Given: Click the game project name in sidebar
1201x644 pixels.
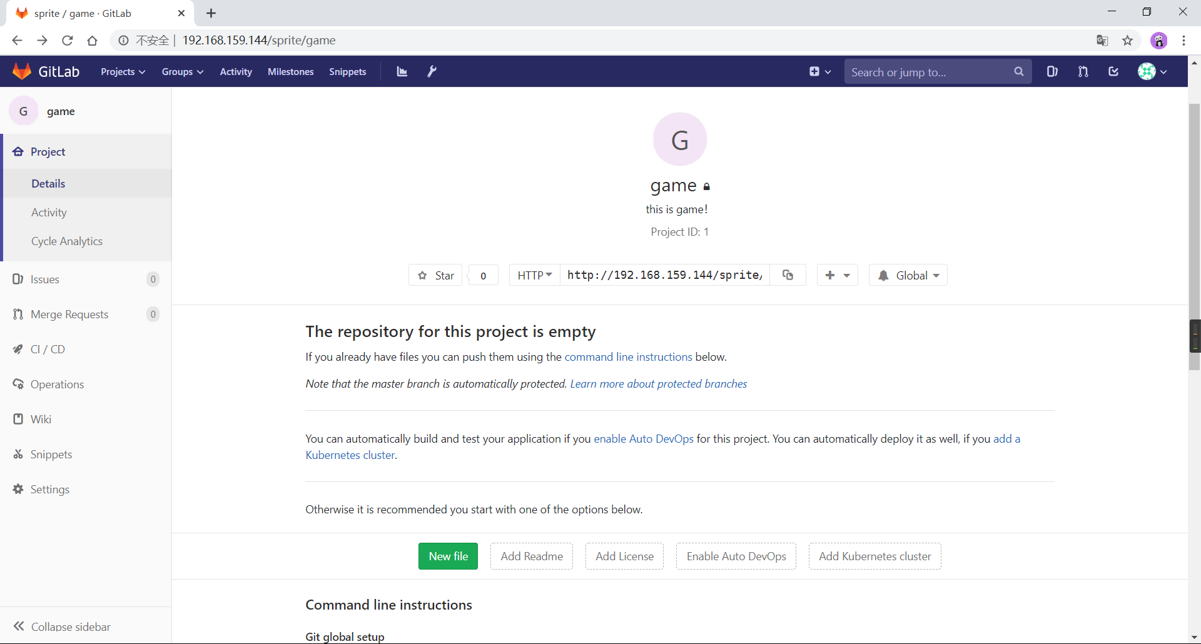Looking at the screenshot, I should coord(61,111).
